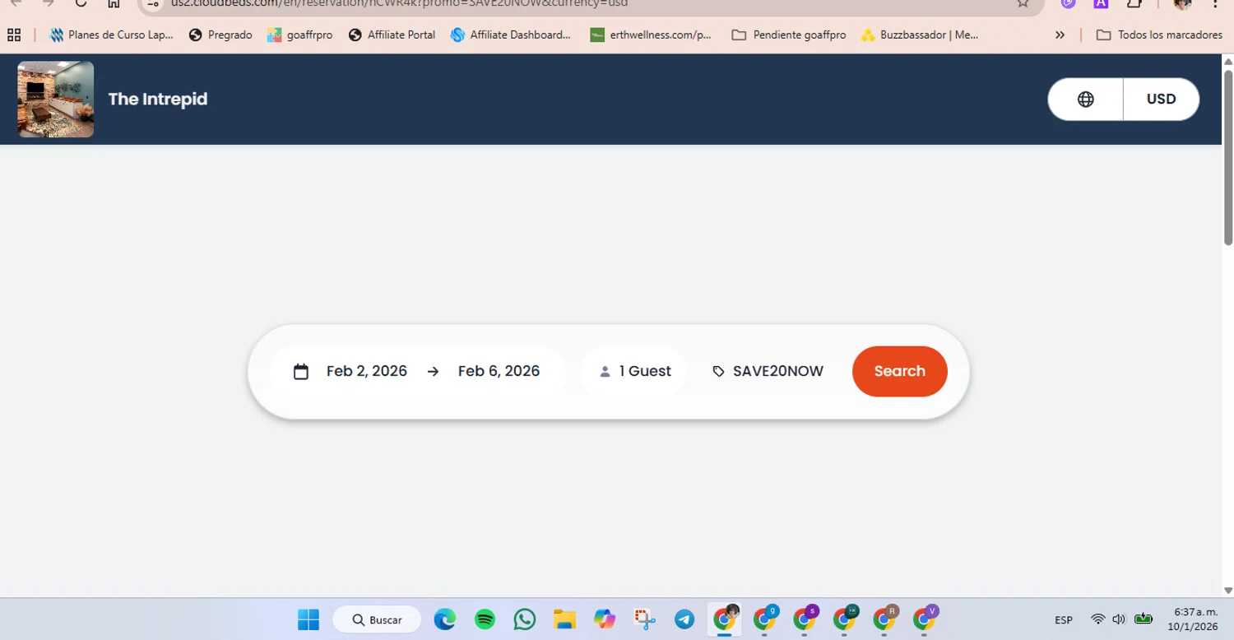
Task: Click the page scrollbar down arrow
Action: coord(1227,591)
